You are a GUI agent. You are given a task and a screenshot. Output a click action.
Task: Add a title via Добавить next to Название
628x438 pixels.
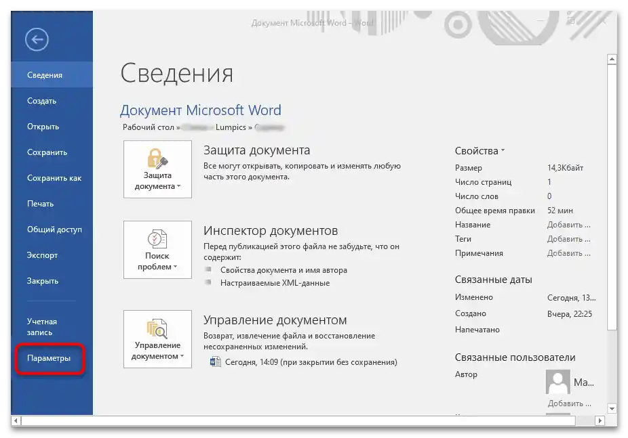(x=569, y=225)
